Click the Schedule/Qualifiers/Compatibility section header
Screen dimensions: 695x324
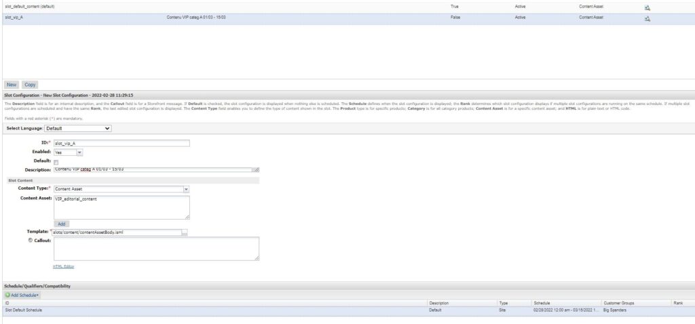click(348, 286)
